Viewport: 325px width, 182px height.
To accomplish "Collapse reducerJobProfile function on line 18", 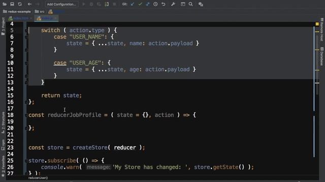I will pos(26,115).
